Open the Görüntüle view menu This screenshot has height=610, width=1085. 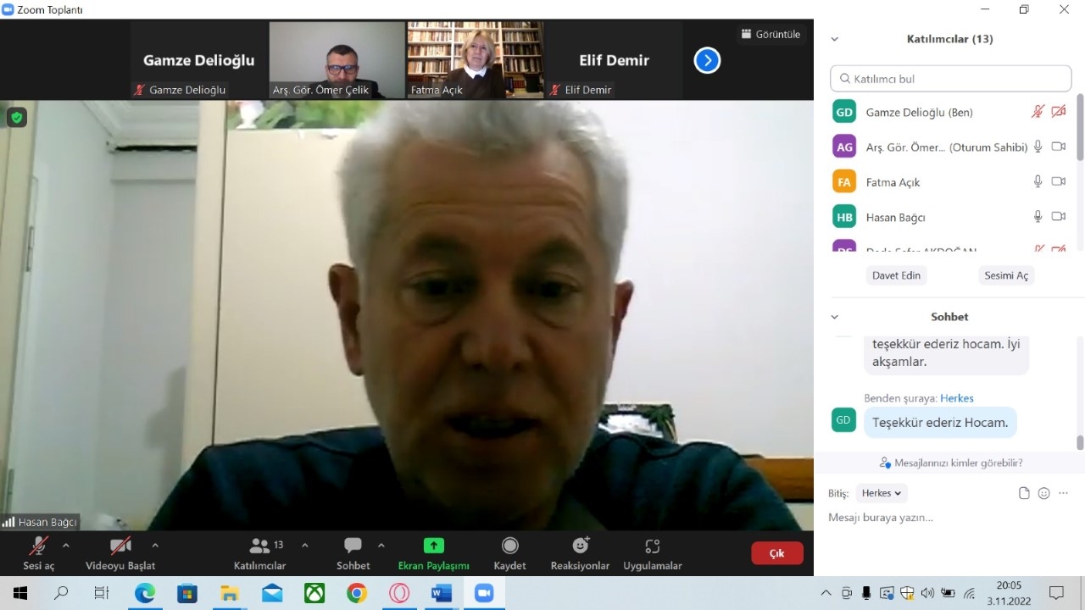(x=771, y=34)
